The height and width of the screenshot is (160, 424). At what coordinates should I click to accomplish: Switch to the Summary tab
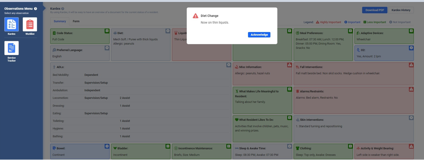[60, 21]
